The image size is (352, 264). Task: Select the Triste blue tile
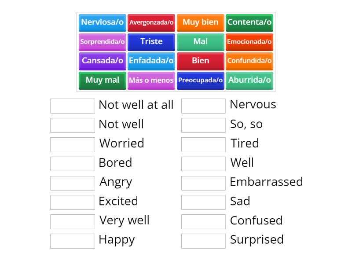point(151,42)
